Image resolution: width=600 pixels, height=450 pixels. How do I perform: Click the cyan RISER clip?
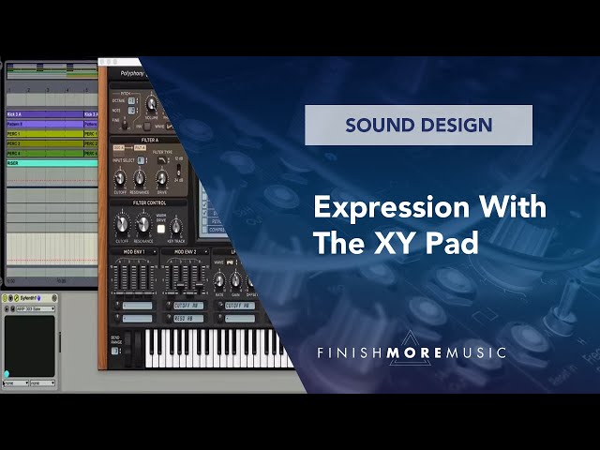click(x=52, y=163)
